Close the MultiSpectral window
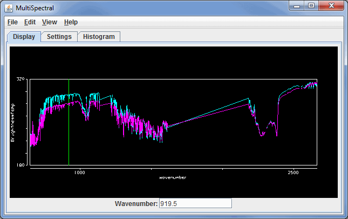 coord(331,6)
